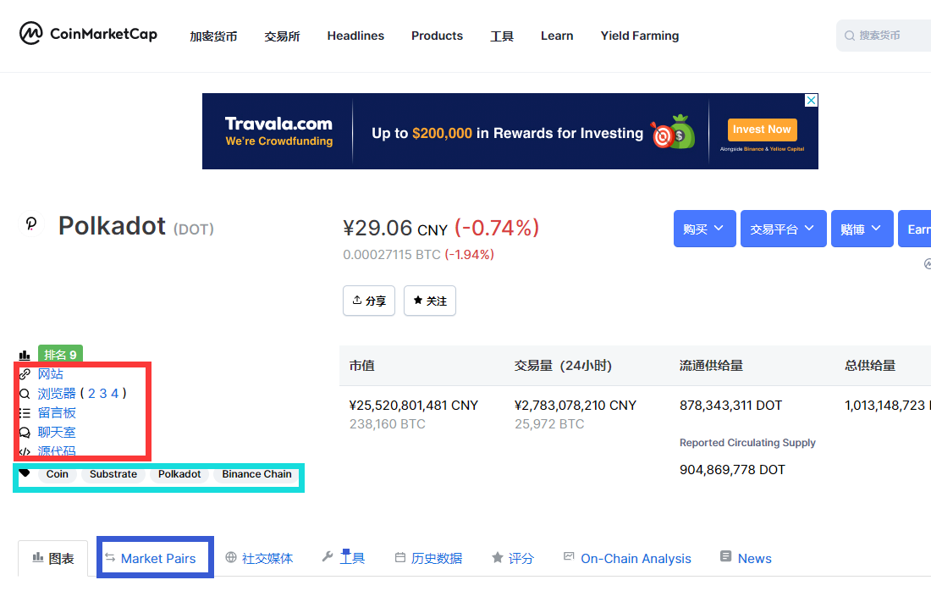The width and height of the screenshot is (931, 591).
Task: Open the Headlines menu
Action: pos(355,36)
